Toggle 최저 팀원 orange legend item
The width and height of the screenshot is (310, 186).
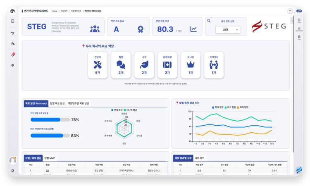point(243,107)
